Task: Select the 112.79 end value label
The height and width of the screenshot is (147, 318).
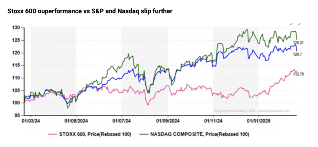Action: pyautogui.click(x=298, y=74)
